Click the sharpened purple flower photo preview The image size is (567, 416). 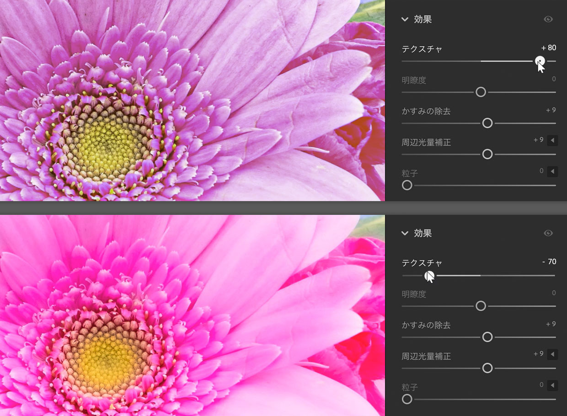click(193, 100)
